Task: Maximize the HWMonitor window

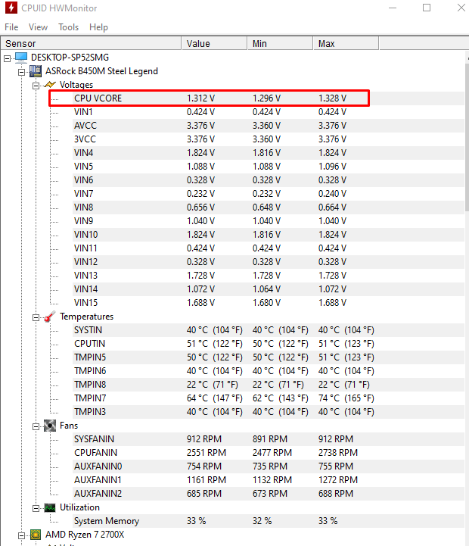Action: click(x=427, y=8)
